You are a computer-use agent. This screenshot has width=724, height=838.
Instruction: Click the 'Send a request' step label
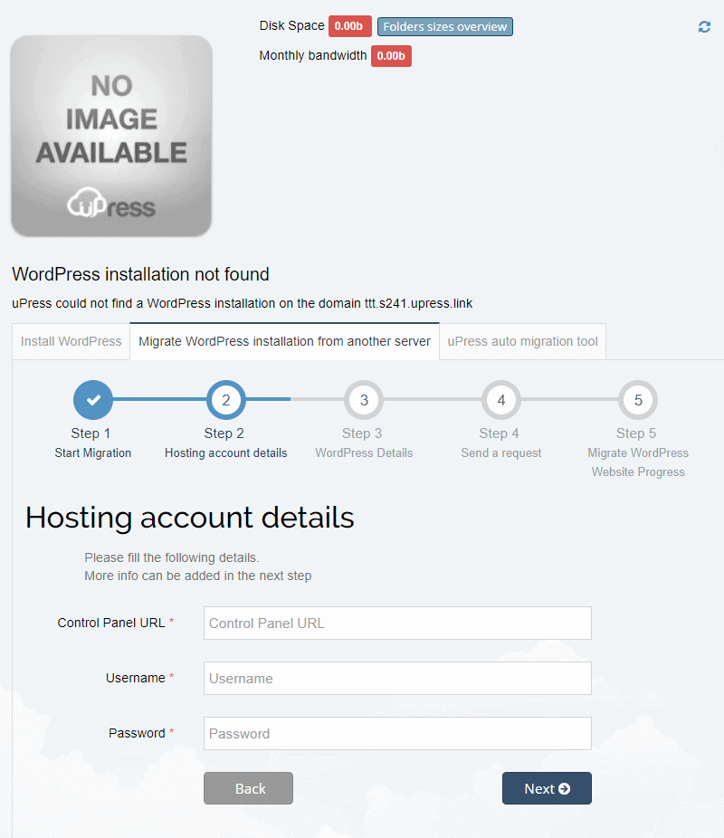pyautogui.click(x=501, y=453)
